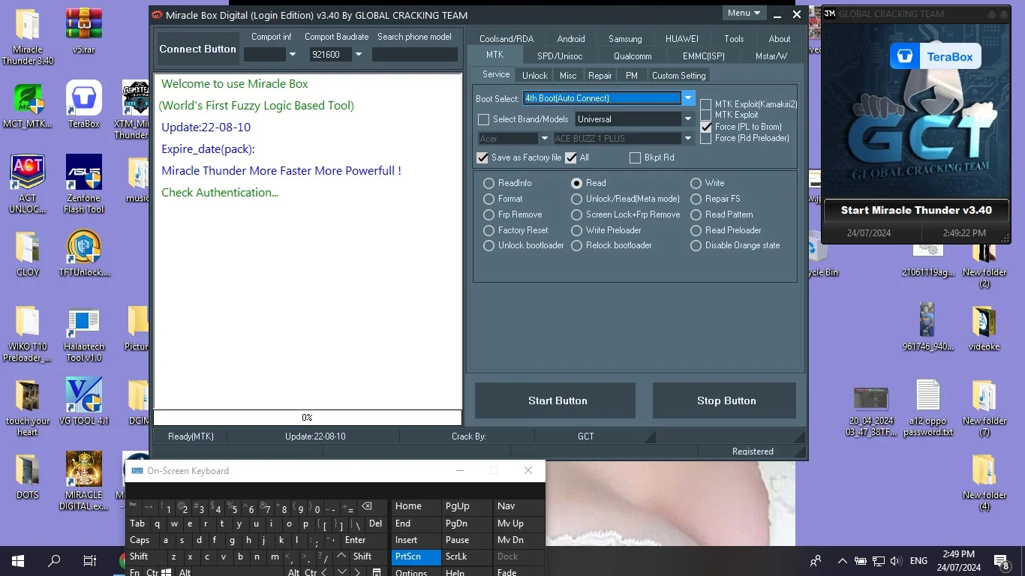Choose the Unlock bootloader radio option
1025x576 pixels.
[x=488, y=245]
